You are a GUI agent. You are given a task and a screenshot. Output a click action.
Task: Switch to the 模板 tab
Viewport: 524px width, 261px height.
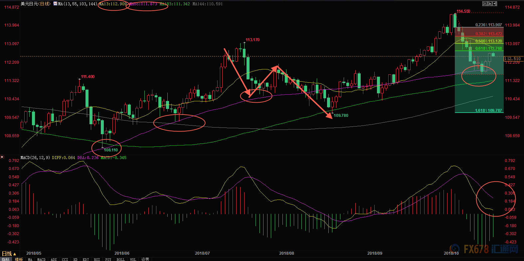coord(19,259)
